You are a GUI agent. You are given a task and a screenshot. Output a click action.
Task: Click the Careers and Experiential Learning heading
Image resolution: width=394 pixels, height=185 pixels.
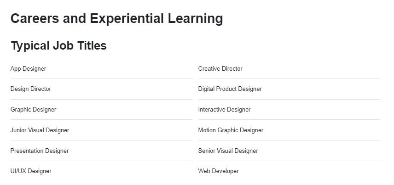tap(116, 18)
